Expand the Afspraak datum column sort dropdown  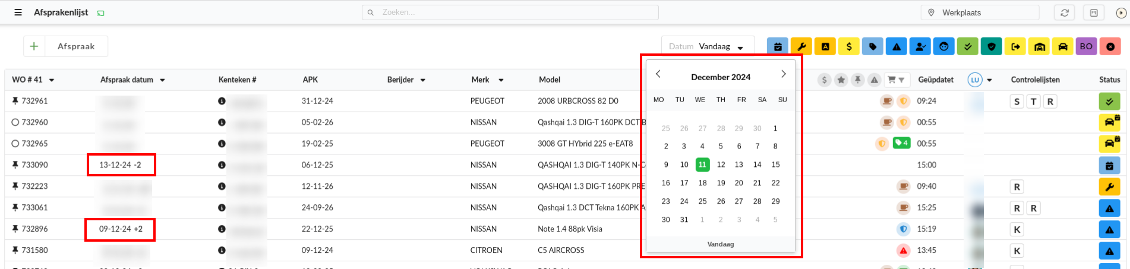point(162,80)
